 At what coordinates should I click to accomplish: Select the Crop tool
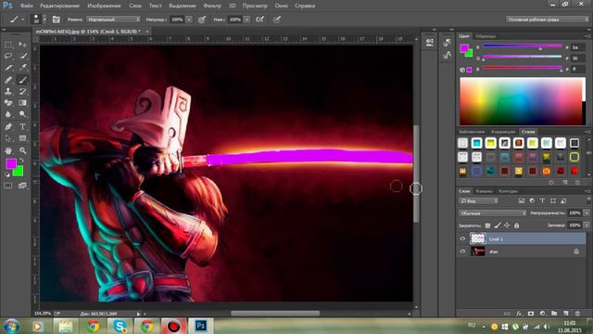pyautogui.click(x=8, y=68)
